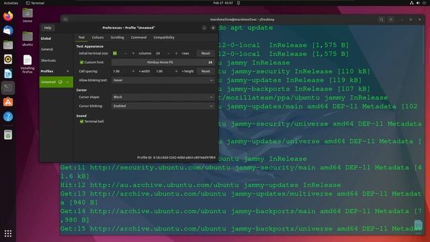430x242 pixels.
Task: Open Ubuntu Software from the dock
Action: click(8, 102)
